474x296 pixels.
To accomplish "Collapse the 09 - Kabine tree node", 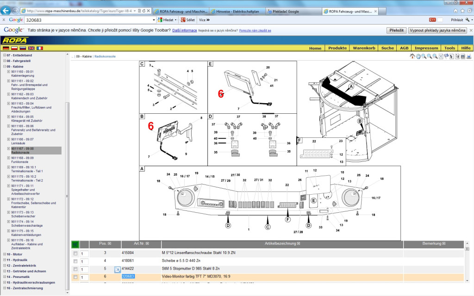I will pos(5,67).
